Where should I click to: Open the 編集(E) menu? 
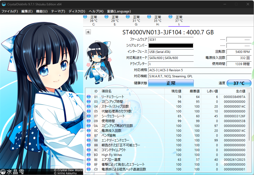[27, 11]
